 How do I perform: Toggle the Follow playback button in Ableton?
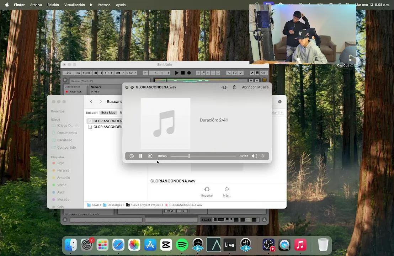pos(145,73)
